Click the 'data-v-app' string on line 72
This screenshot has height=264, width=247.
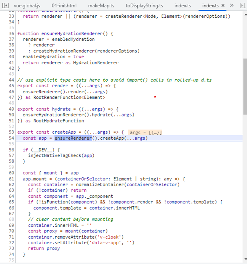tap(105, 243)
